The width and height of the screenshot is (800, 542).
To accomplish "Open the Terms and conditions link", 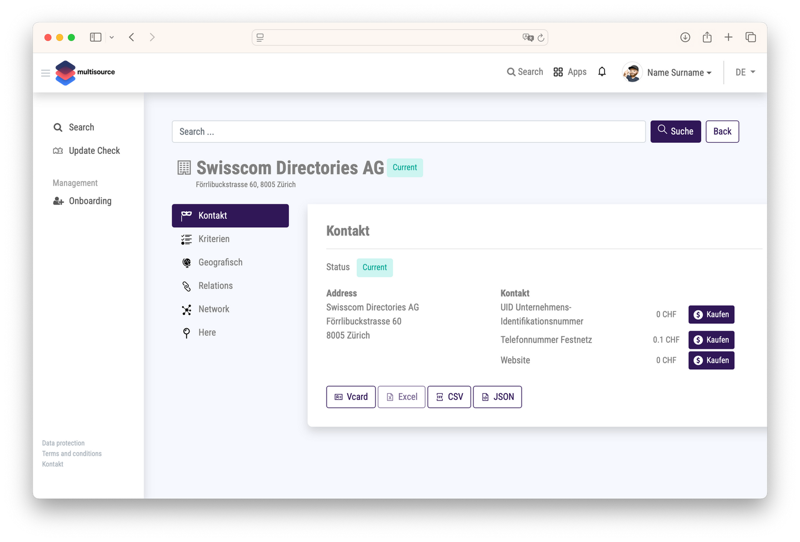I will (x=72, y=453).
